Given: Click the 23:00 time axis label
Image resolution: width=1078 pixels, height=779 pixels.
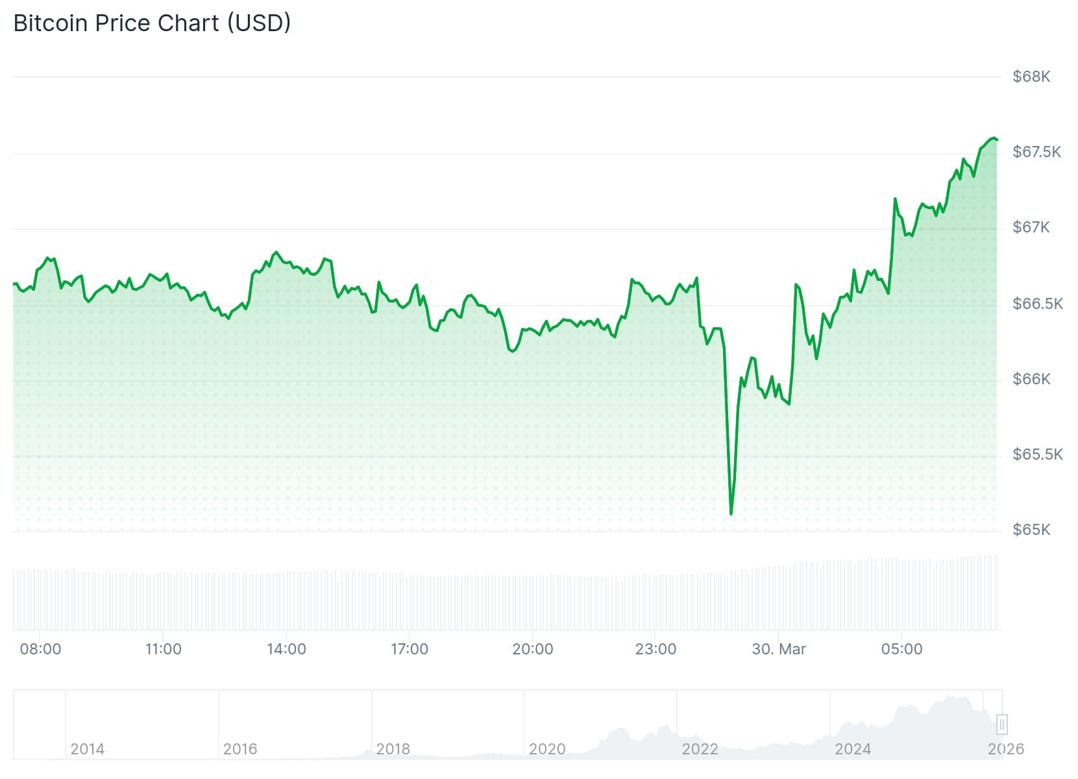Looking at the screenshot, I should tap(655, 649).
